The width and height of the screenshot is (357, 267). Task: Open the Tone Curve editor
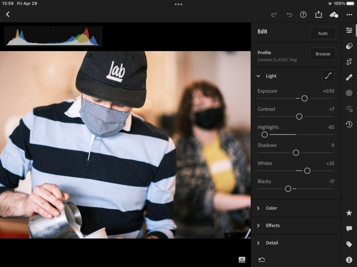pos(328,76)
